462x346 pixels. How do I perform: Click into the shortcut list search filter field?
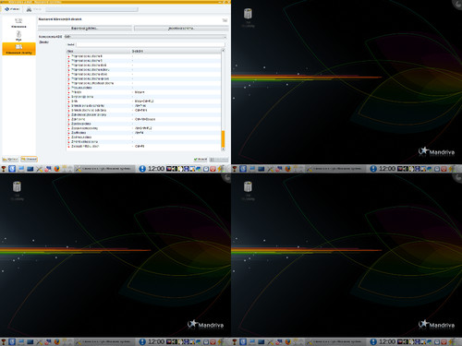150,44
